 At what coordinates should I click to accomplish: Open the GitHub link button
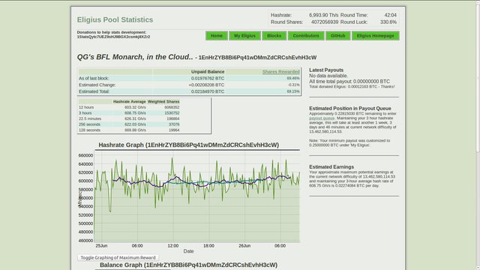(x=337, y=36)
